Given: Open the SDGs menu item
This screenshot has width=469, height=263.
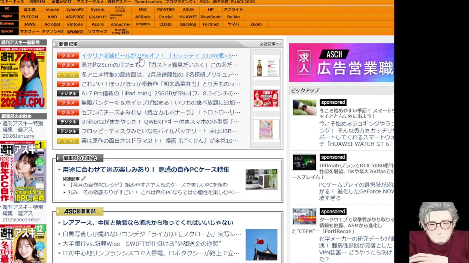Looking at the screenshot, I should point(205,2).
